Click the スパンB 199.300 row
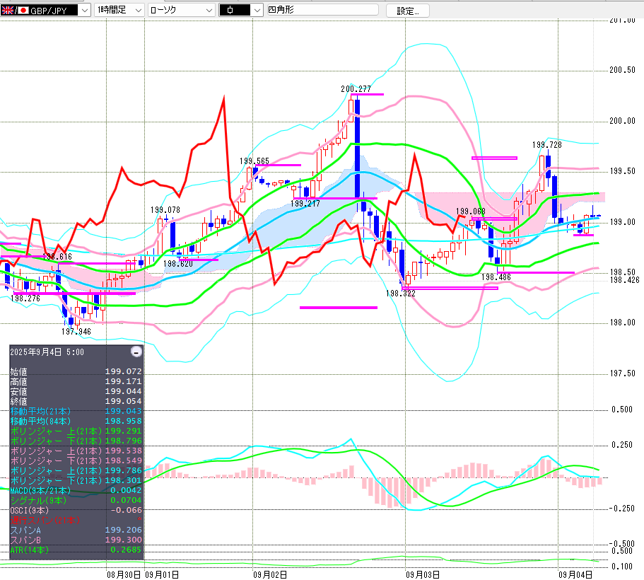This screenshot has height=580, width=644. [76, 540]
